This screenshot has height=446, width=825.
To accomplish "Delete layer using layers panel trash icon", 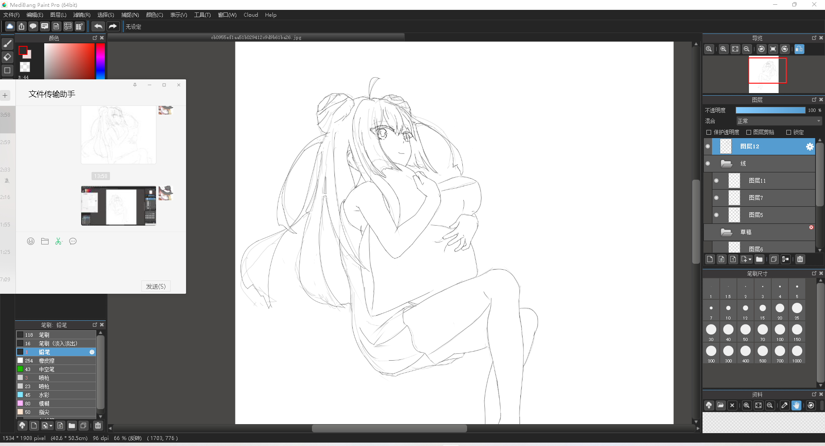I will pyautogui.click(x=800, y=259).
